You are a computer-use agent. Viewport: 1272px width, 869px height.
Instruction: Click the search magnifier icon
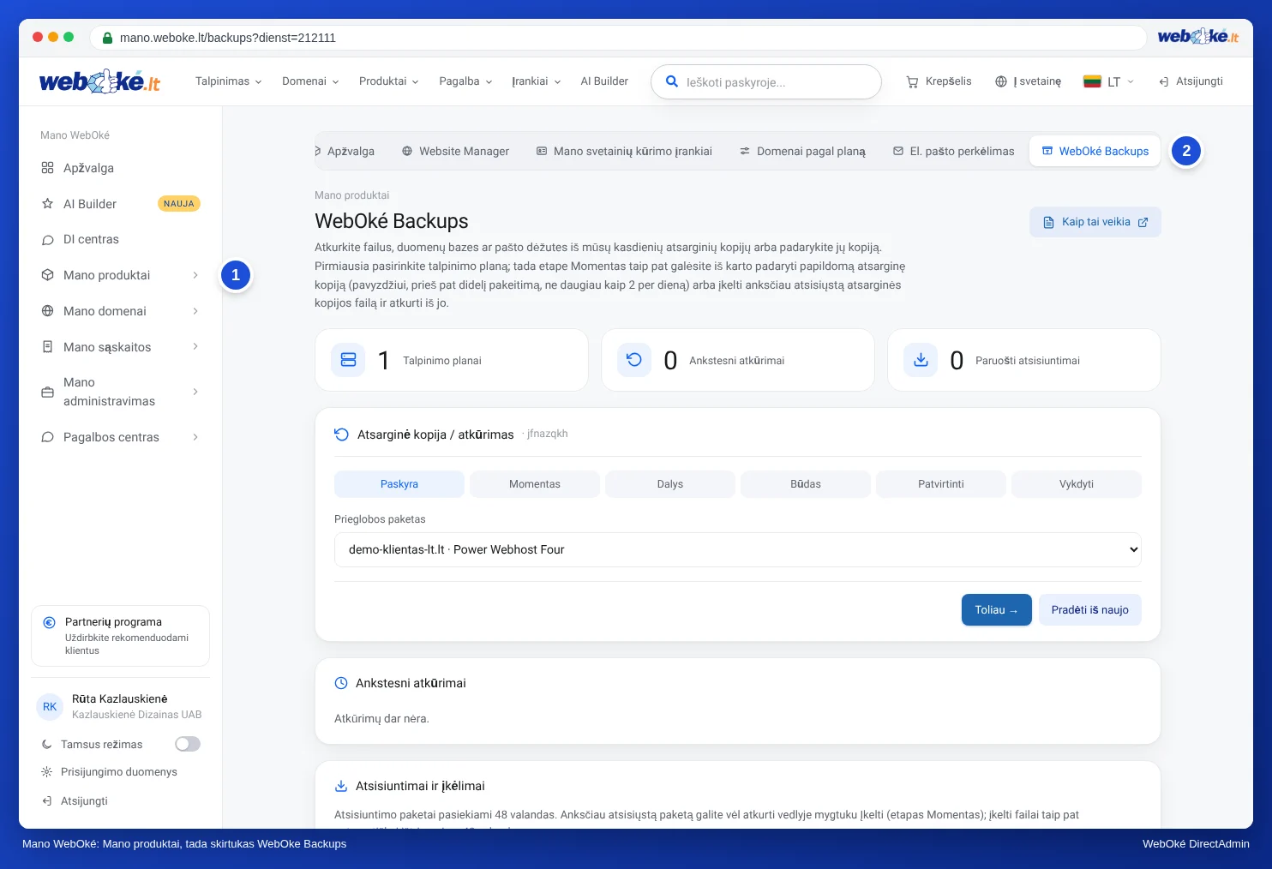point(672,81)
